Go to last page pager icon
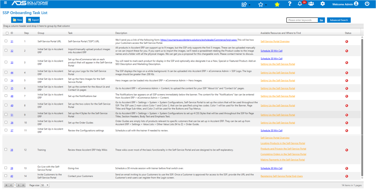This screenshot has width=376, height=189. coord(23,185)
